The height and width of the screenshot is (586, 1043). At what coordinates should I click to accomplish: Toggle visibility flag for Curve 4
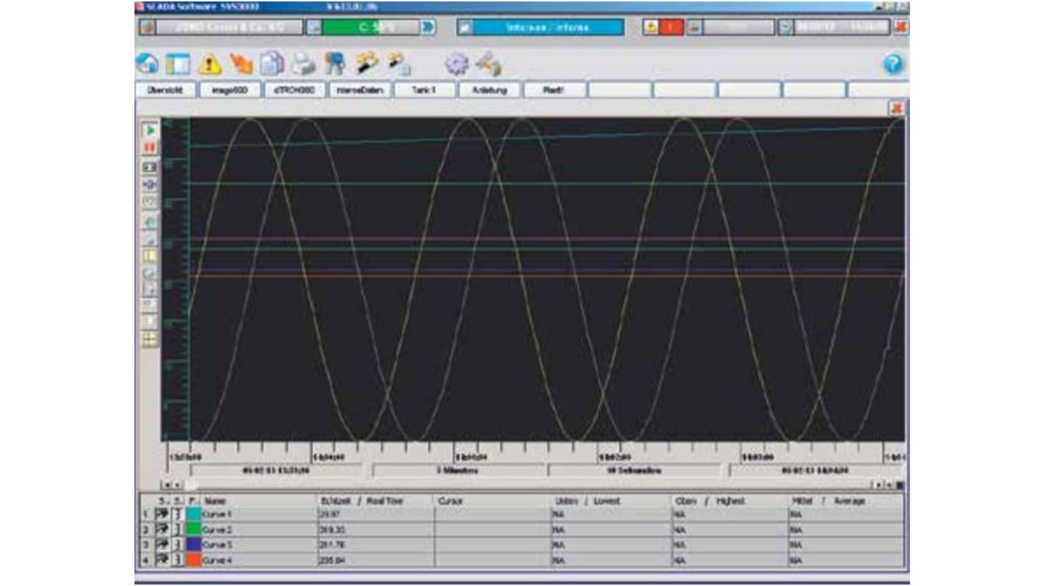pos(162,560)
